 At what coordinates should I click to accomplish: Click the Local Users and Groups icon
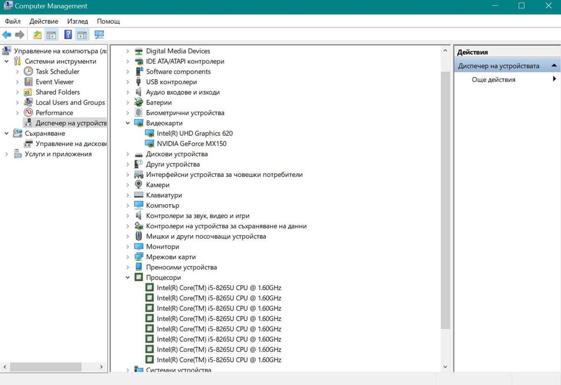point(28,102)
